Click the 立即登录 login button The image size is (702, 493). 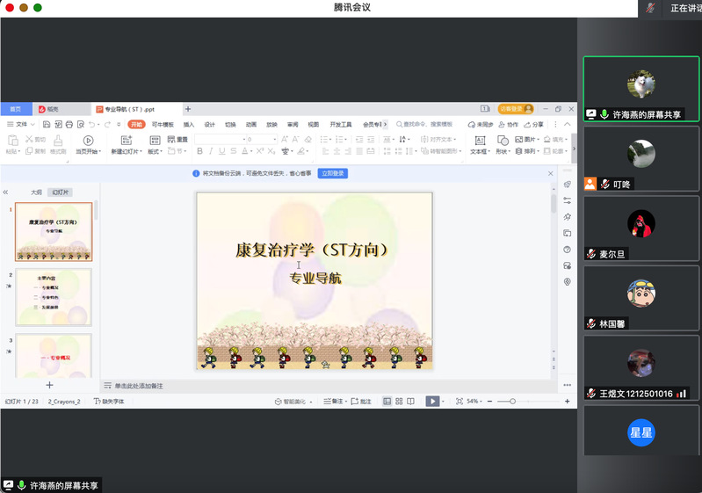tap(332, 174)
